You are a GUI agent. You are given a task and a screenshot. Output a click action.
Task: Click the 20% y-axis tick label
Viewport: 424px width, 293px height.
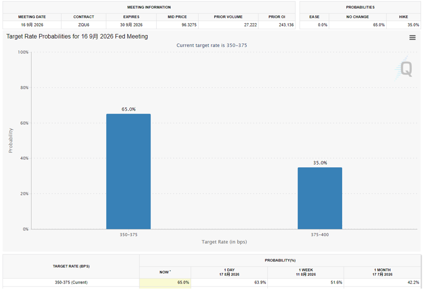[x=24, y=194]
